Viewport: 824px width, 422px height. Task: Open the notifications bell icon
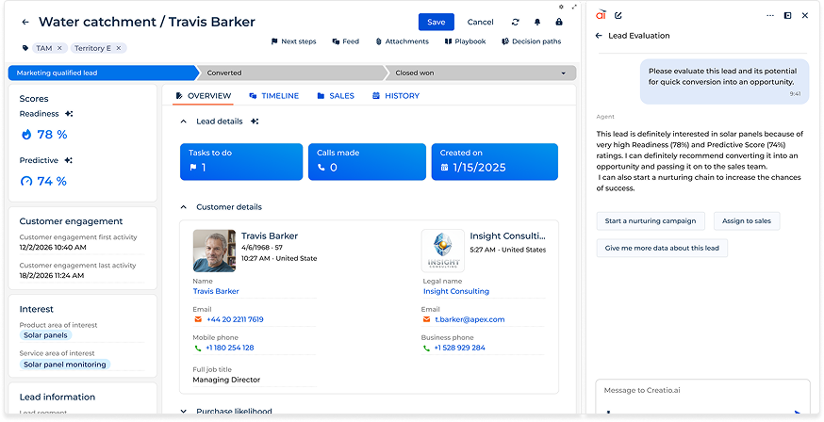point(537,22)
